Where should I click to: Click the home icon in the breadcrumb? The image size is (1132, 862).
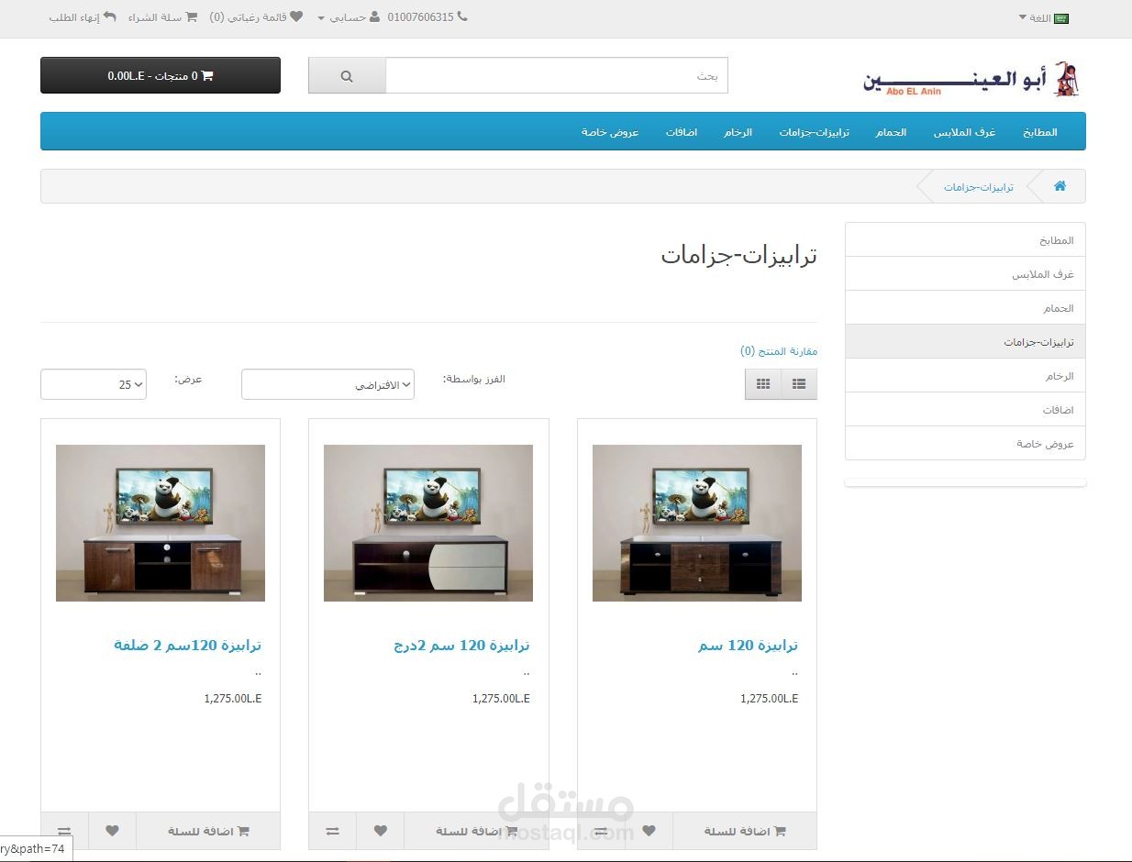pos(1060,186)
